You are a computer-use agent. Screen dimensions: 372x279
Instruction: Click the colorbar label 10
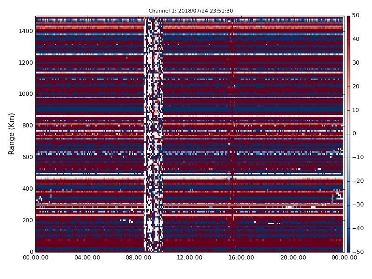pos(356,110)
